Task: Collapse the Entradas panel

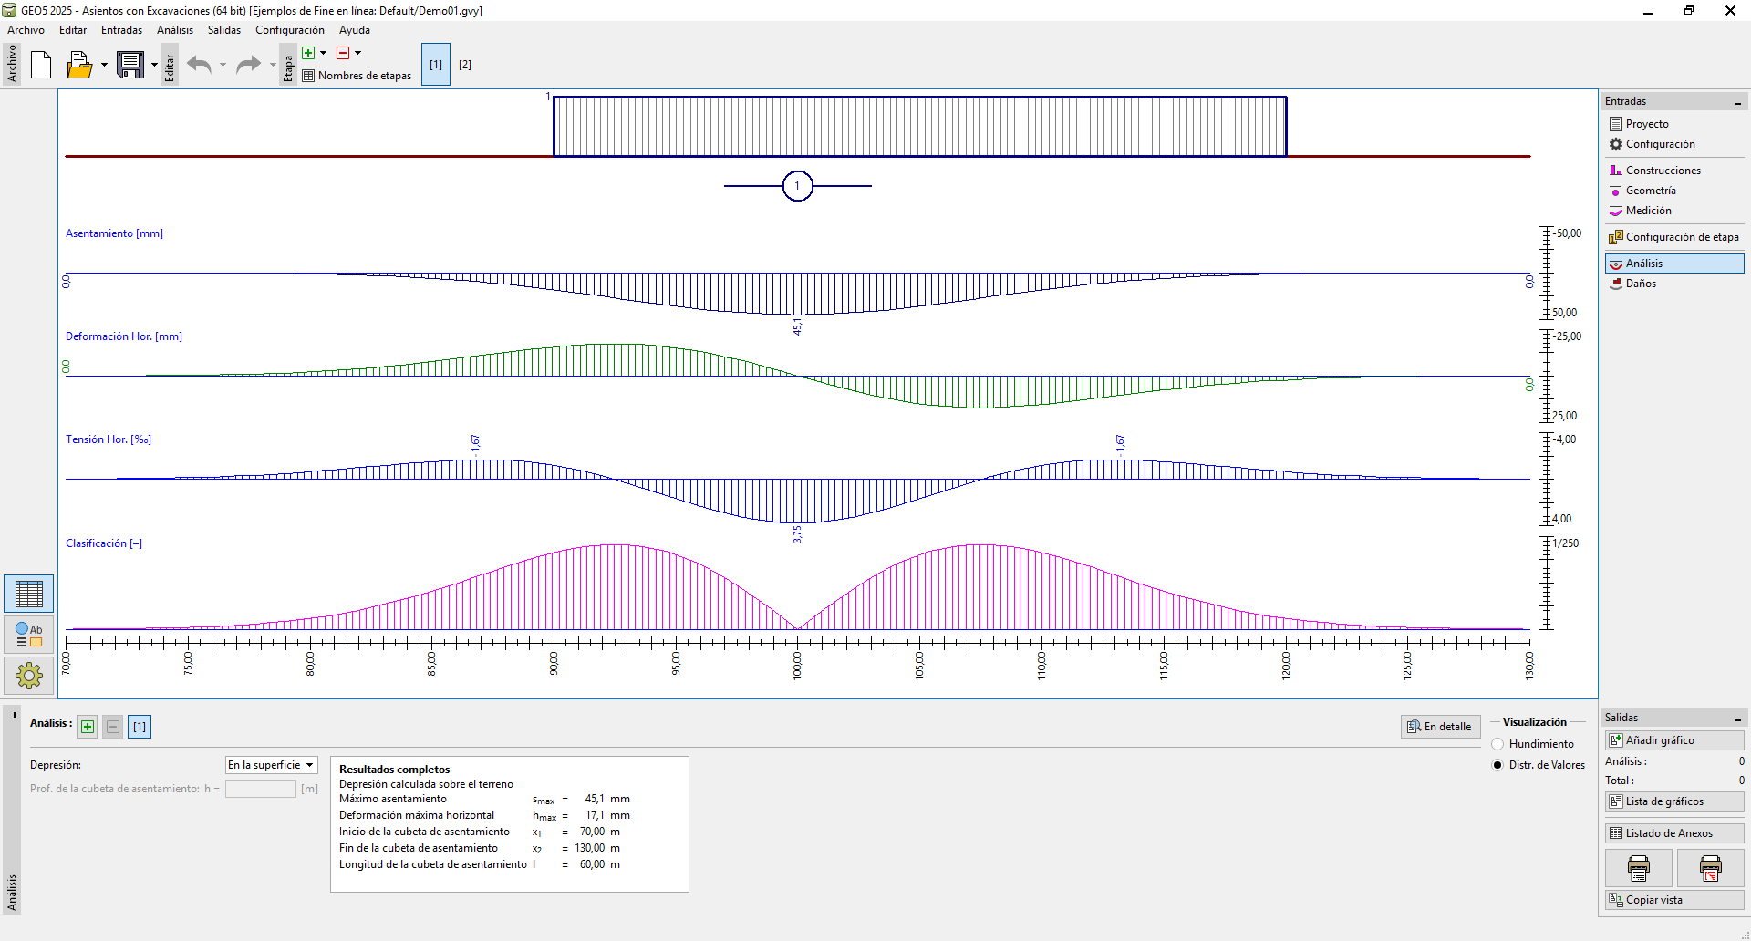Action: pyautogui.click(x=1738, y=102)
